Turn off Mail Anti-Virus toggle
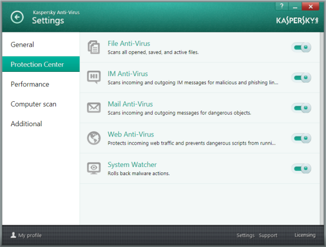Screen dimensions: 326x247 point(302,108)
